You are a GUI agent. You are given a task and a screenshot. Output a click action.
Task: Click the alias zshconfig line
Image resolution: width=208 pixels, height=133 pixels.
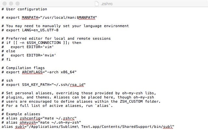coord(39,118)
